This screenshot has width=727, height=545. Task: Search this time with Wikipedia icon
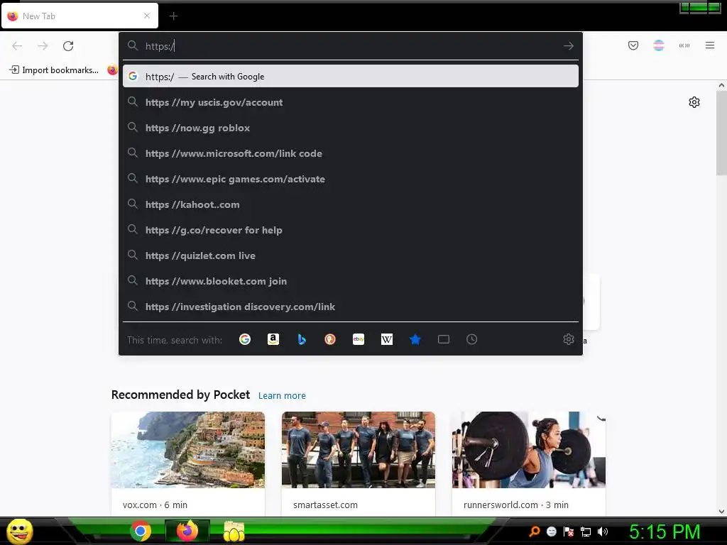pos(387,339)
